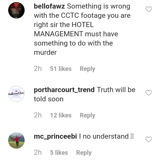Viewport: 164px width, 164px height.
Task: Select bellofawz's comment text about hotel management
Action: 82,29
